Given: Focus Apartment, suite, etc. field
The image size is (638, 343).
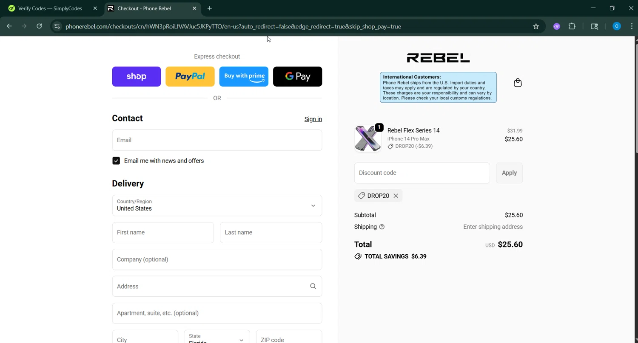Looking at the screenshot, I should click(217, 313).
